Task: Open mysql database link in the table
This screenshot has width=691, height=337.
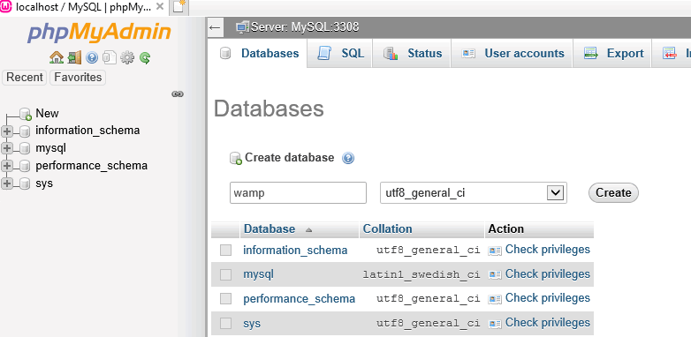Action: click(258, 275)
